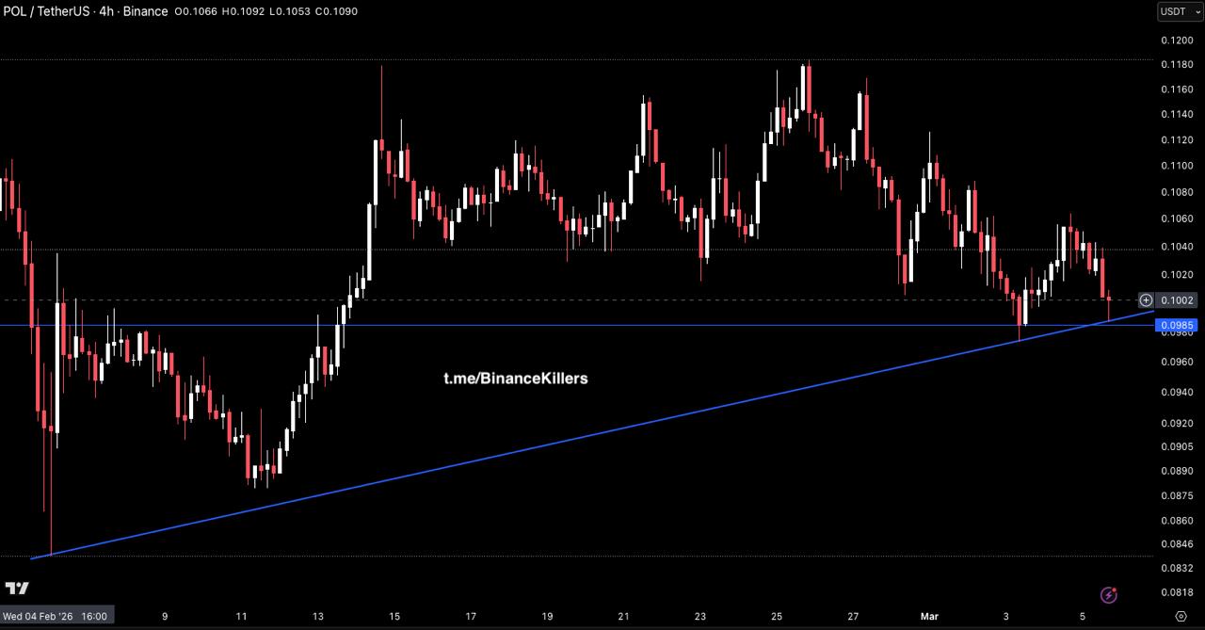1205x630 pixels.
Task: Click date 15 on the time axis
Action: coord(394,616)
